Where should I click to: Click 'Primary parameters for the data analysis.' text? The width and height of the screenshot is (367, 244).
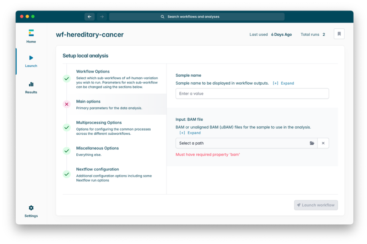[109, 108]
